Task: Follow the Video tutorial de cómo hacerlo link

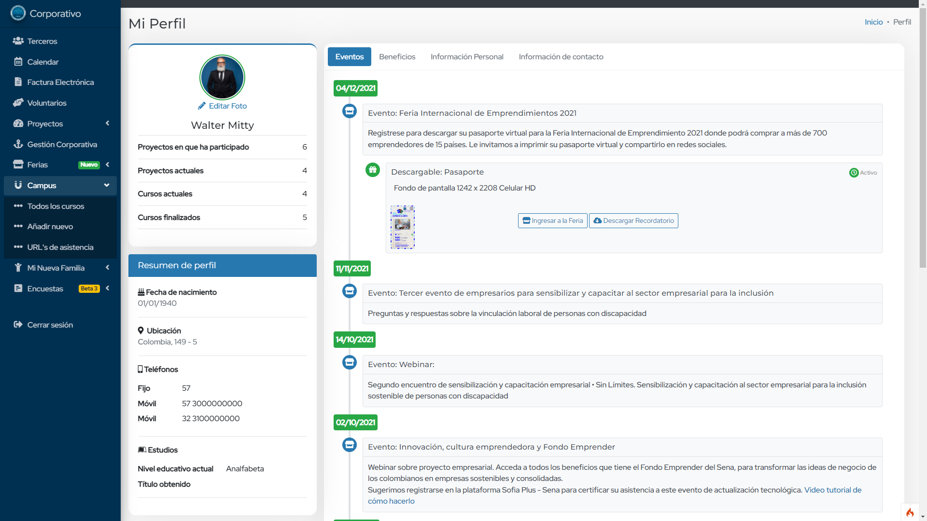Action: coord(832,490)
